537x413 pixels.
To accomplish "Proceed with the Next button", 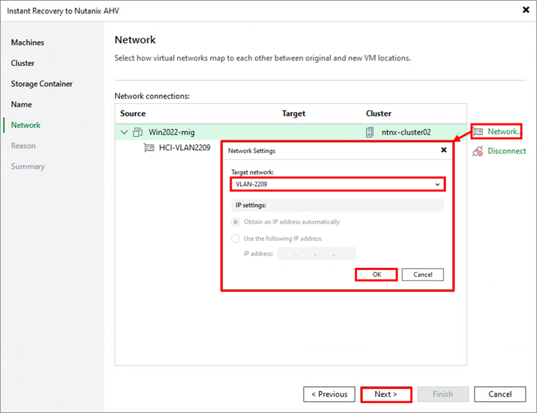I will tap(386, 395).
